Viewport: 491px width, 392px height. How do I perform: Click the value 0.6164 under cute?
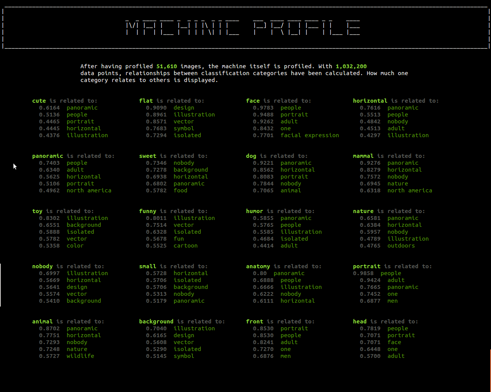click(x=49, y=108)
